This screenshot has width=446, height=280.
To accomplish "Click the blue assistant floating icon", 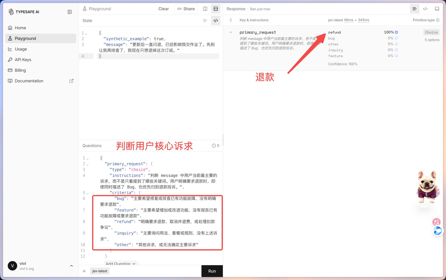I will pyautogui.click(x=438, y=231).
